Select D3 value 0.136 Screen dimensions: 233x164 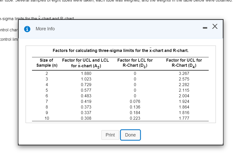point(135,107)
